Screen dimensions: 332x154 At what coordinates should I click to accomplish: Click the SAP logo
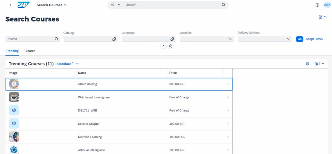(x=24, y=5)
